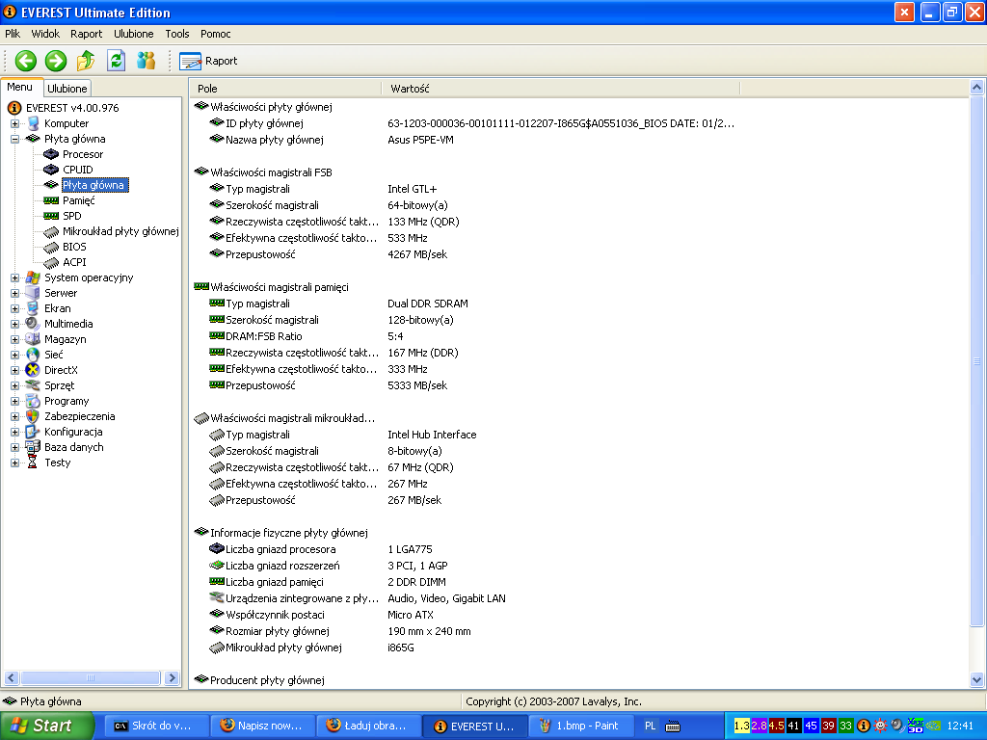
Task: Expand the Multimedia tree node
Action: (x=14, y=324)
